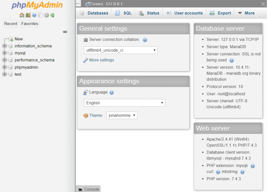267x192 pixels.
Task: Click the link chain icon in sidebar
Action: [65, 32]
